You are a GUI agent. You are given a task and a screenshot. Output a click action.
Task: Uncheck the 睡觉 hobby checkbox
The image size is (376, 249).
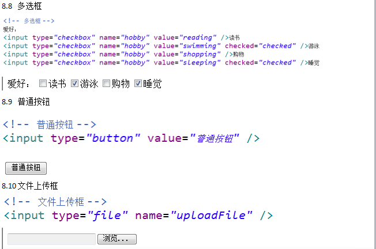pos(138,84)
